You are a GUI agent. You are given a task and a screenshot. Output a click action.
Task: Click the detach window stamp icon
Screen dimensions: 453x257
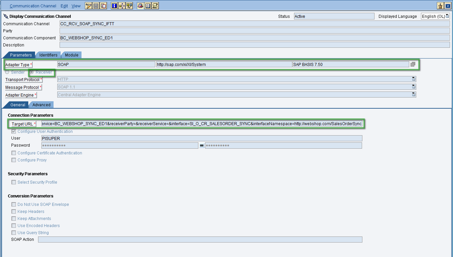(x=440, y=6)
